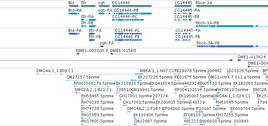Viewport: 268px width, 126px height.
Task: Click EP08116.3prime EST label
Action: tap(199, 115)
